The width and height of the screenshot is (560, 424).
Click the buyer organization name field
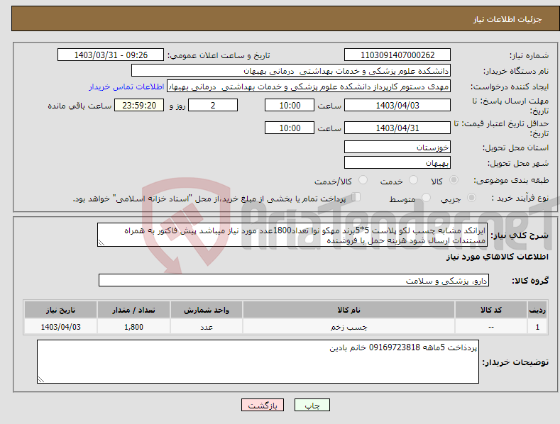[291, 71]
